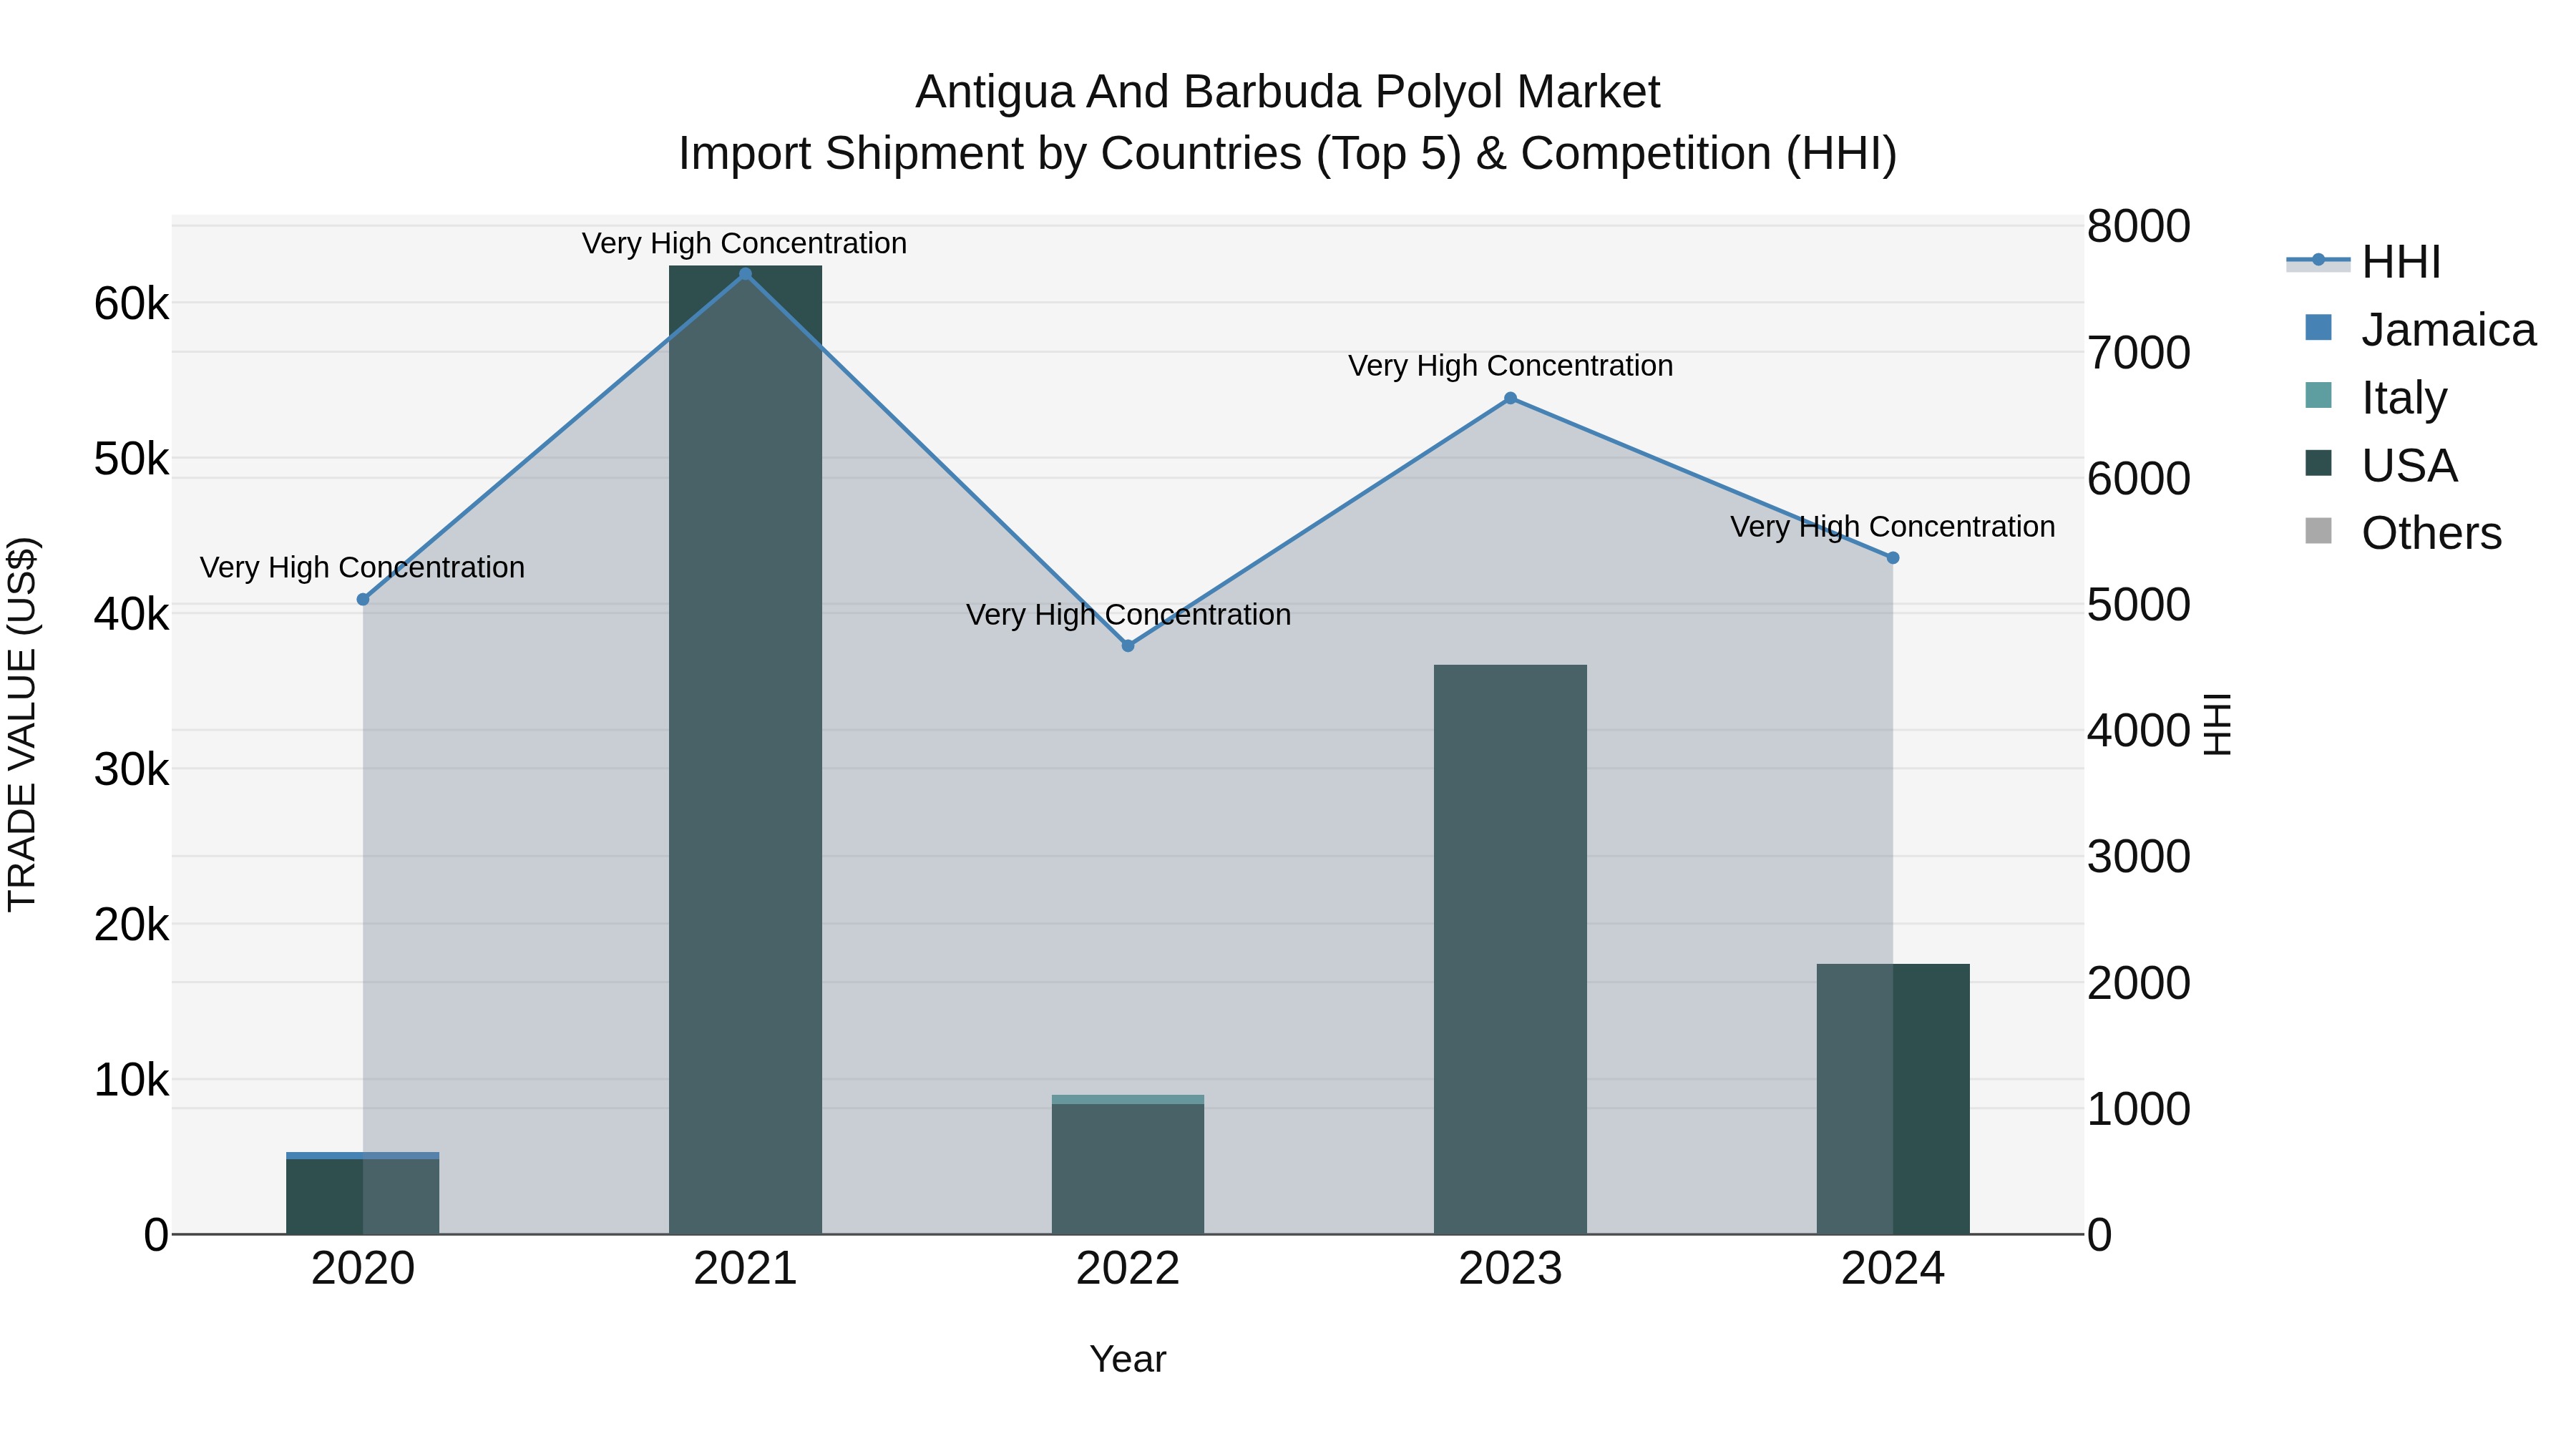
Task: Click the '60k' left axis tick label
Action: tap(132, 304)
